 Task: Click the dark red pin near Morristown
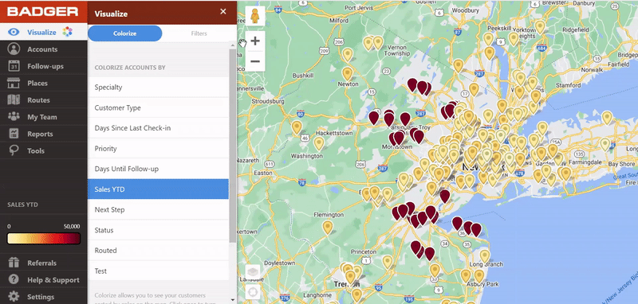pos(399,138)
